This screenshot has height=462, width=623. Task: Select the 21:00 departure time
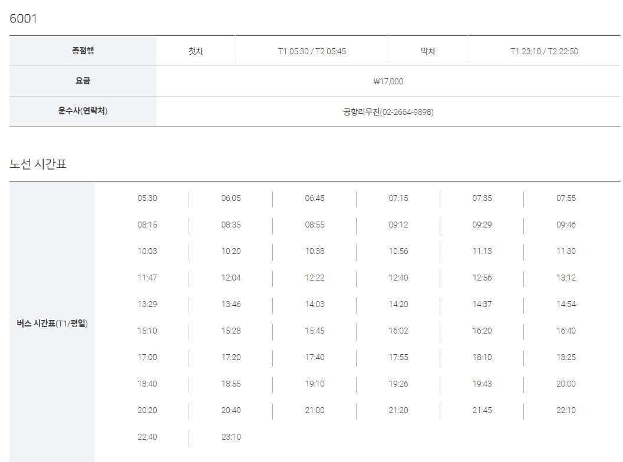tap(315, 410)
